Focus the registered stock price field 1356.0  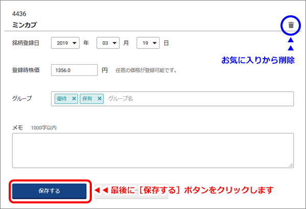(74, 70)
